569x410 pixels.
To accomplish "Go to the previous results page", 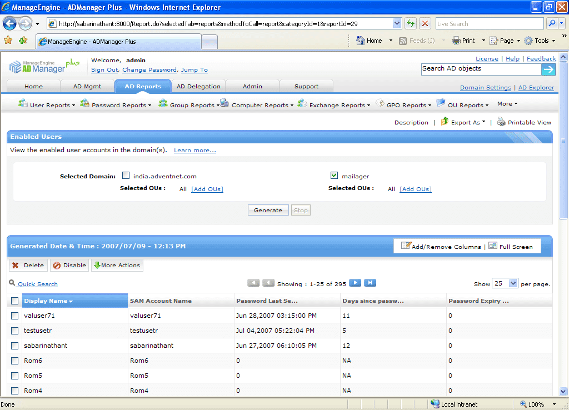I will tap(268, 283).
